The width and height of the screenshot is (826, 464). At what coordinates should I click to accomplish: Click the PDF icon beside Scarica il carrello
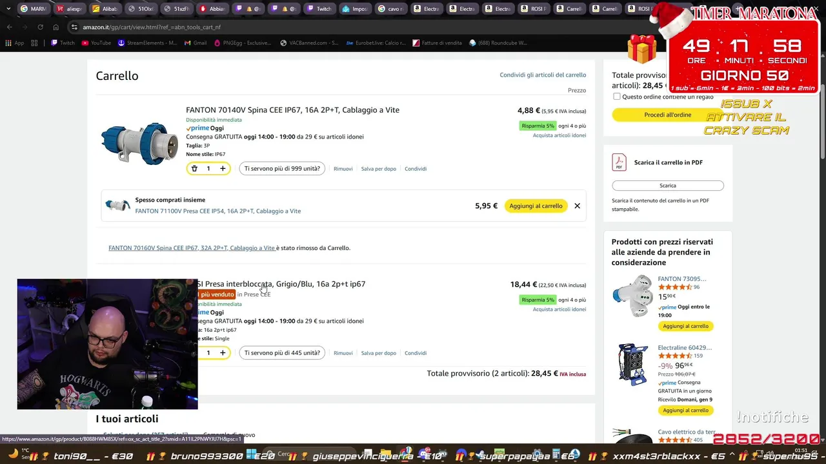point(619,162)
